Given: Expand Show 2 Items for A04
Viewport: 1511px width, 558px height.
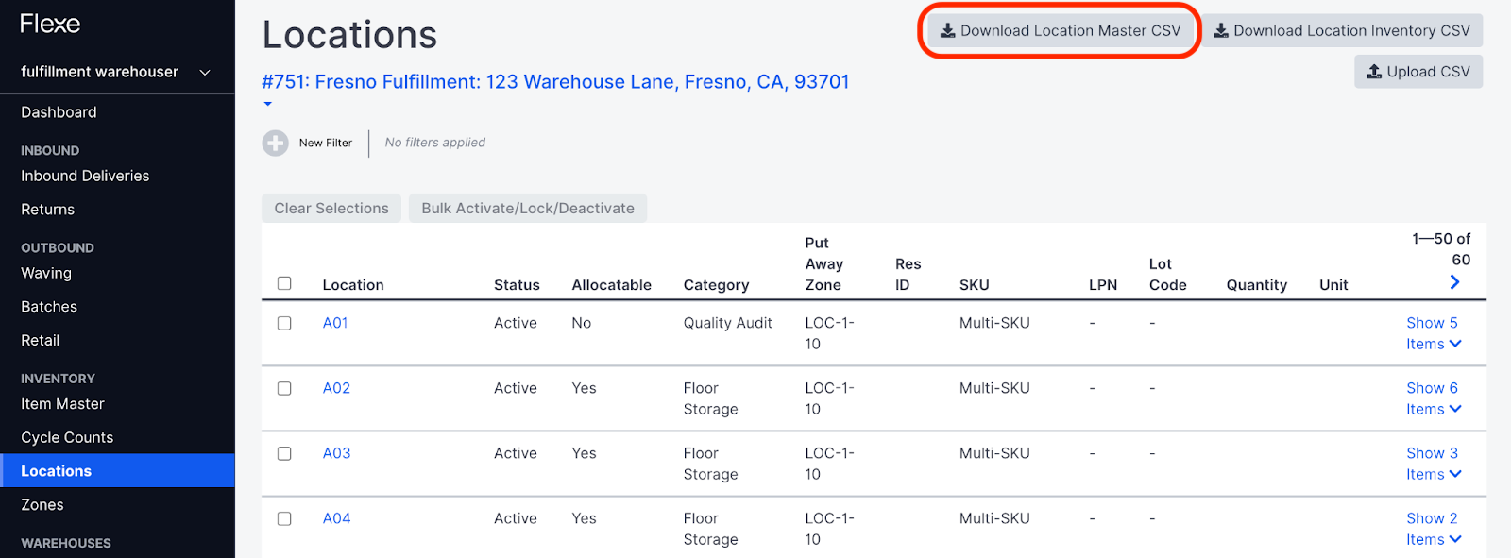Looking at the screenshot, I should click(x=1434, y=529).
